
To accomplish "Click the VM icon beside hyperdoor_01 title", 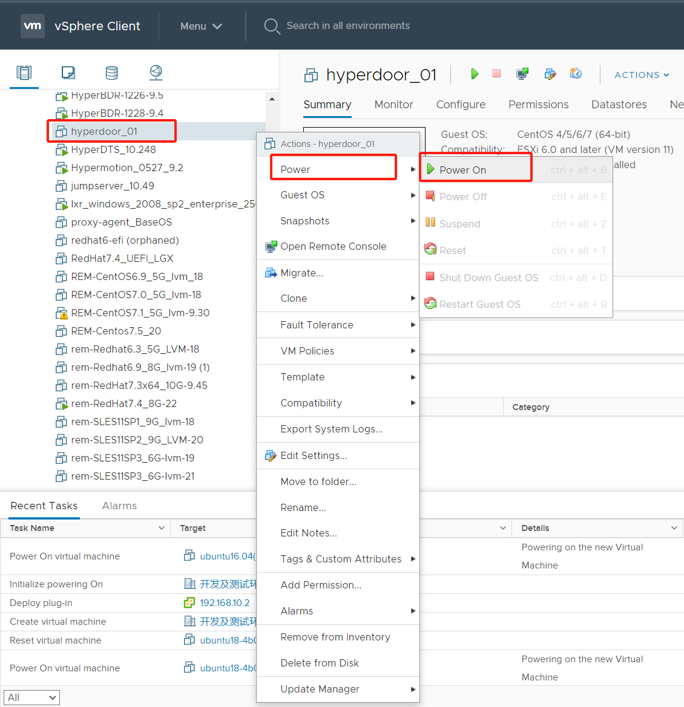I will point(311,75).
